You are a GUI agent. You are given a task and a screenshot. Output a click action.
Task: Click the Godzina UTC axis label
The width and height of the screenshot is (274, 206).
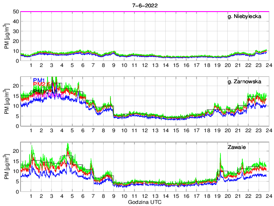tap(144, 202)
